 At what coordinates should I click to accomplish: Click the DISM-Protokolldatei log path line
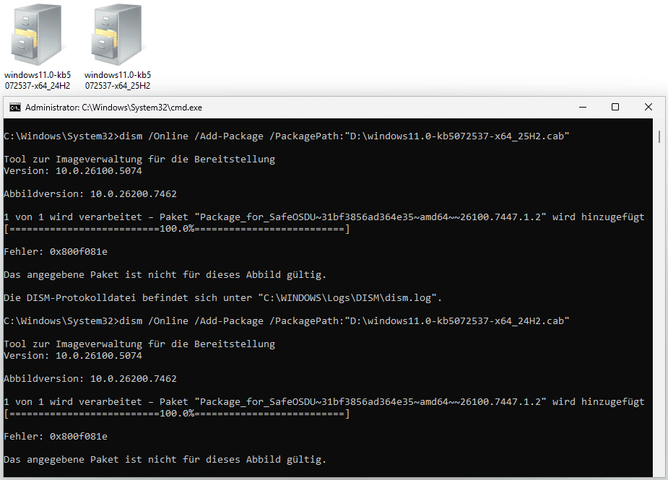pyautogui.click(x=223, y=298)
